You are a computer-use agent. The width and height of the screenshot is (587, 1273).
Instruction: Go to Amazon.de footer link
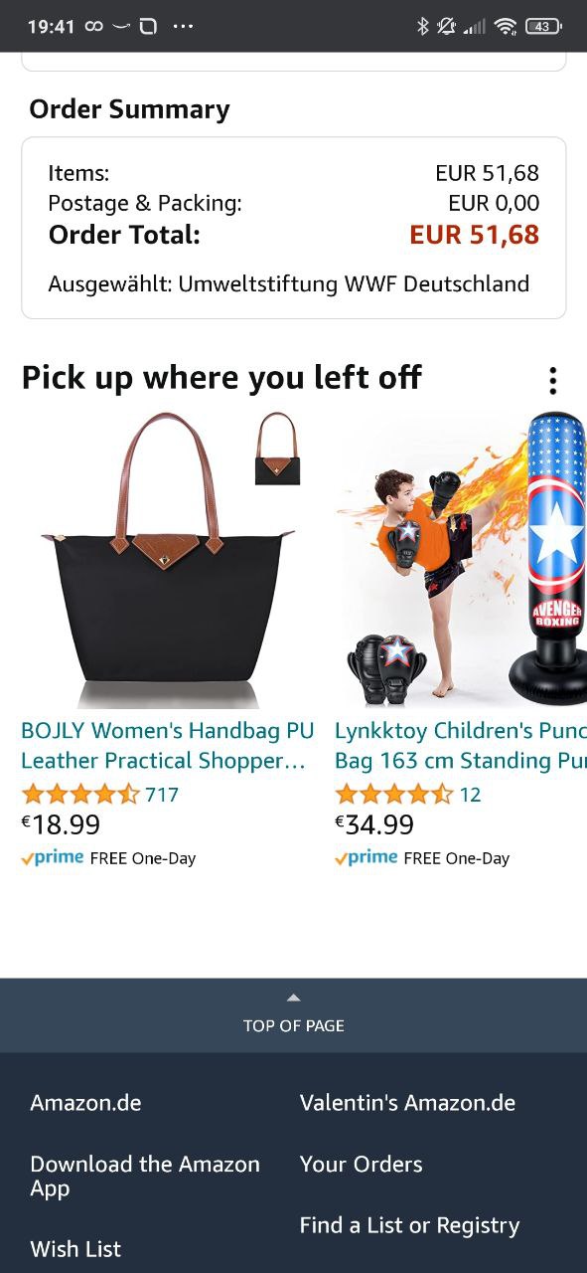pyautogui.click(x=86, y=1103)
